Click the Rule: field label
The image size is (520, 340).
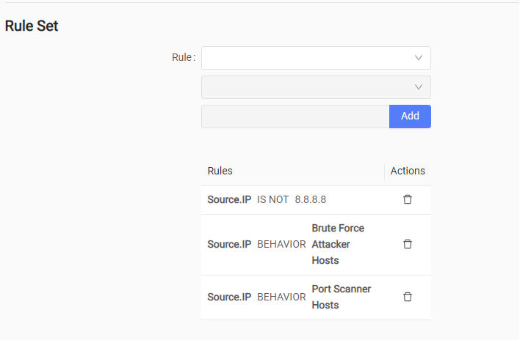coord(184,57)
